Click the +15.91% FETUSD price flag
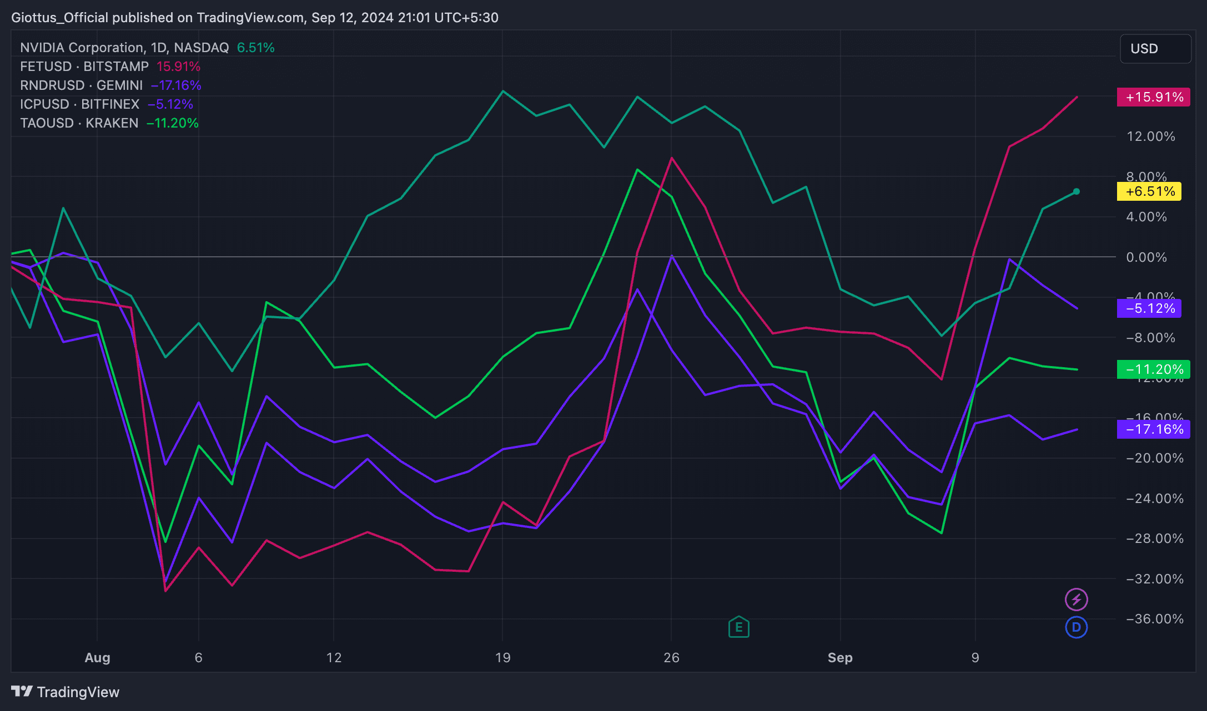 (x=1153, y=97)
